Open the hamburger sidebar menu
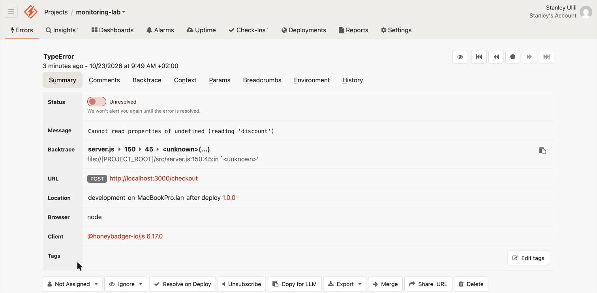This screenshot has height=293, width=597. pos(11,11)
